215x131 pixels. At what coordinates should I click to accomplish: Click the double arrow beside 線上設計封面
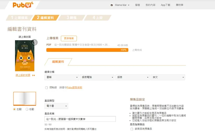(34, 75)
